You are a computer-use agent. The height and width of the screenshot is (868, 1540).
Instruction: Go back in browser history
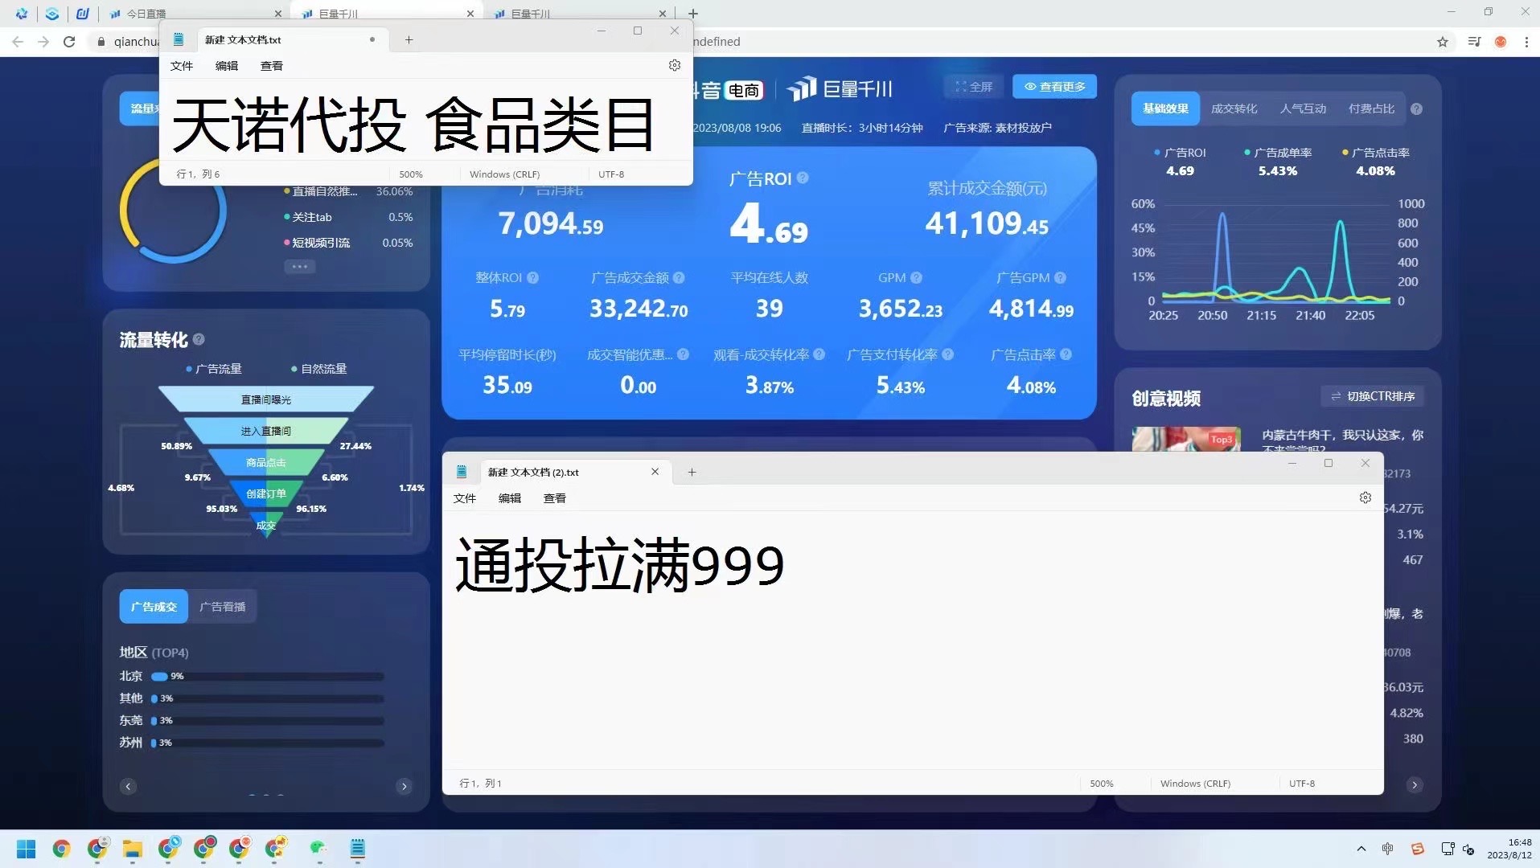(18, 41)
